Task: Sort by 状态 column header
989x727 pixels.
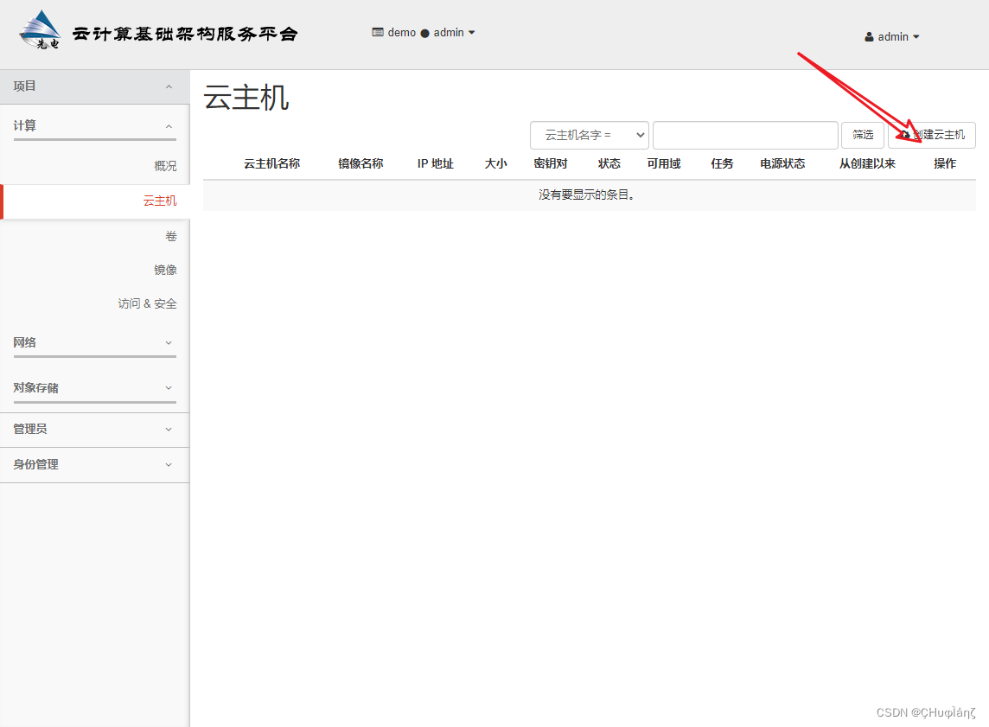Action: (x=609, y=164)
